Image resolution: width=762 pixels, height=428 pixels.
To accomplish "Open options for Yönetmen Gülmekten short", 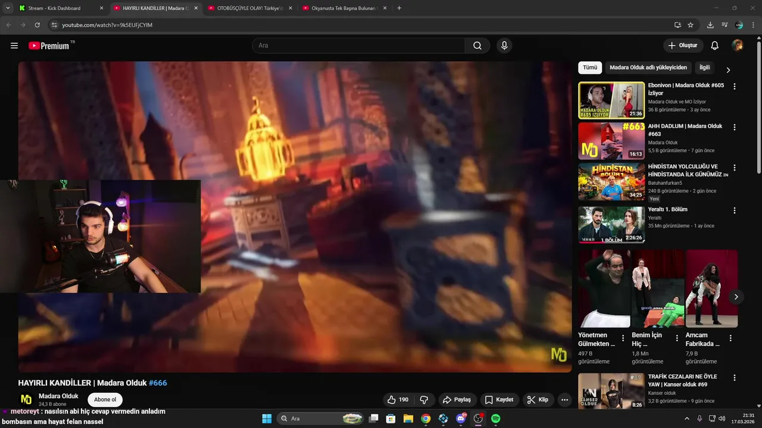I will (x=623, y=338).
